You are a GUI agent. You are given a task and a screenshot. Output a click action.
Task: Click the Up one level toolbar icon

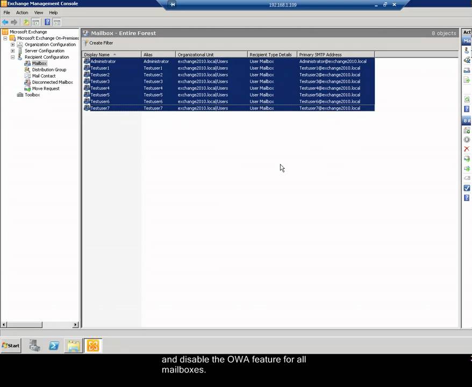pos(26,22)
